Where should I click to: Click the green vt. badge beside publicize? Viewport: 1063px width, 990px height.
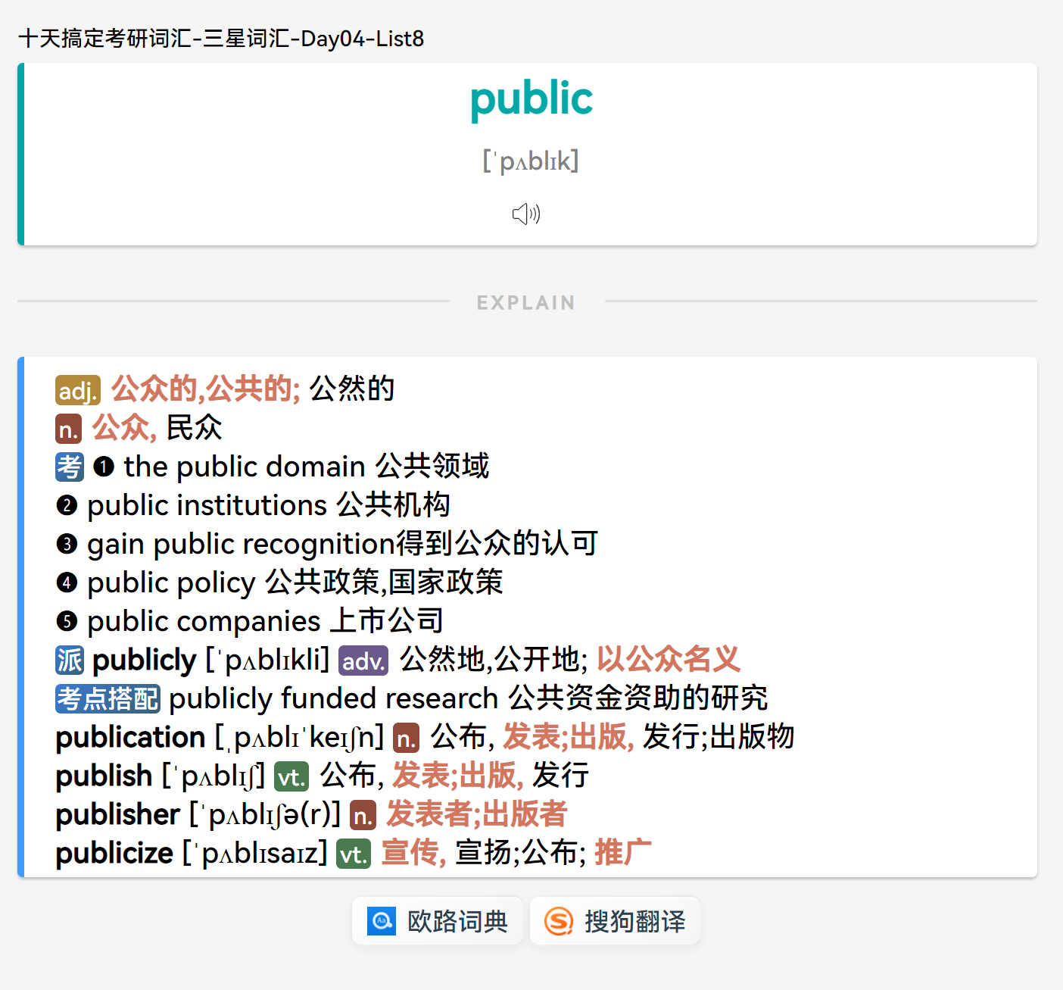(353, 854)
